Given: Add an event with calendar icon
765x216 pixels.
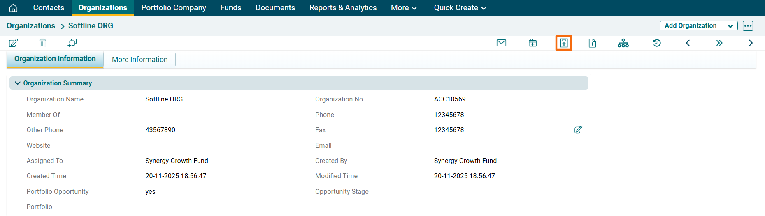Looking at the screenshot, I should [532, 43].
